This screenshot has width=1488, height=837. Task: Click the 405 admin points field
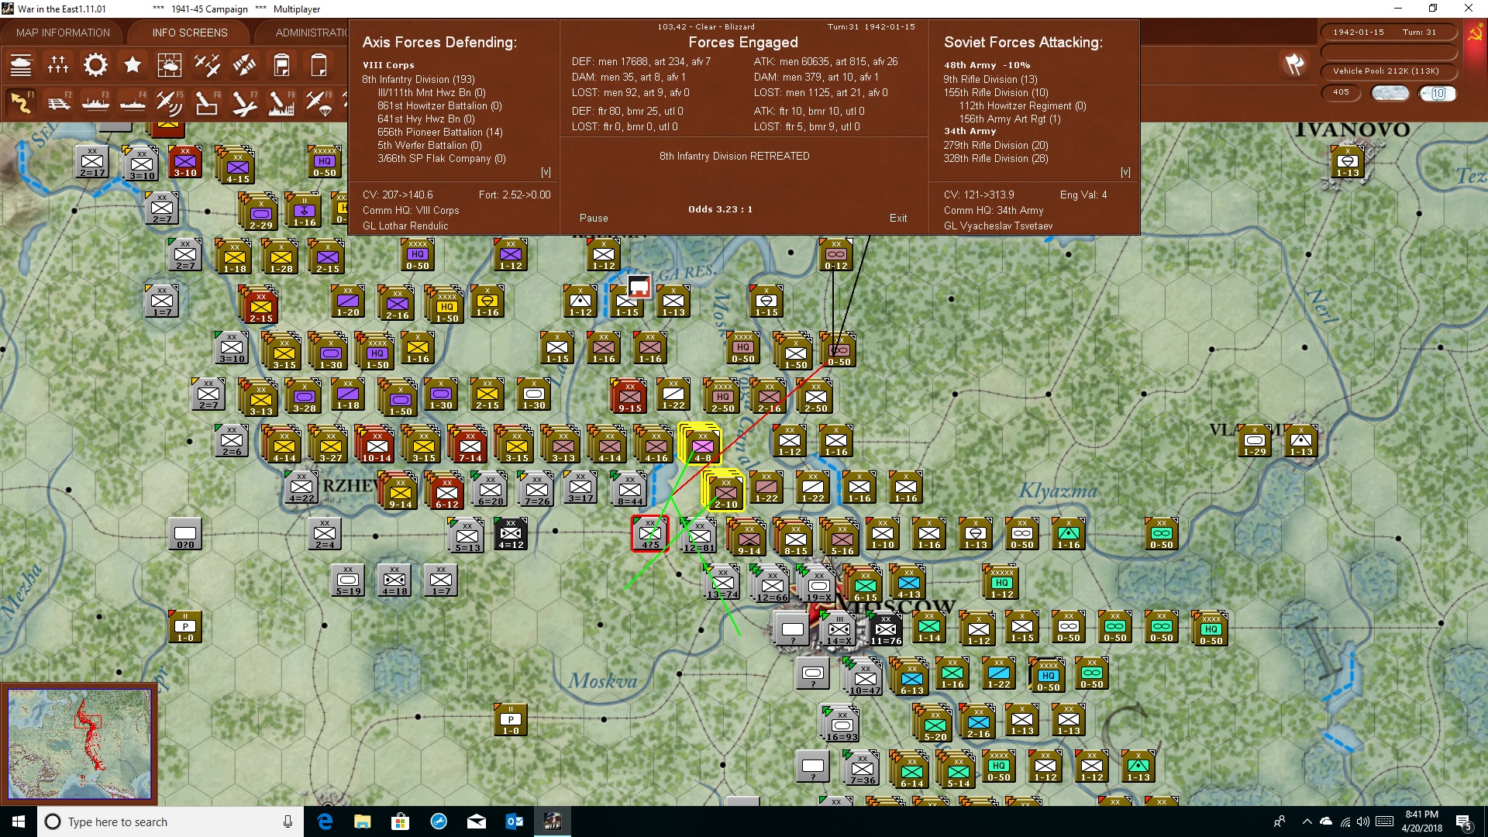(x=1342, y=92)
